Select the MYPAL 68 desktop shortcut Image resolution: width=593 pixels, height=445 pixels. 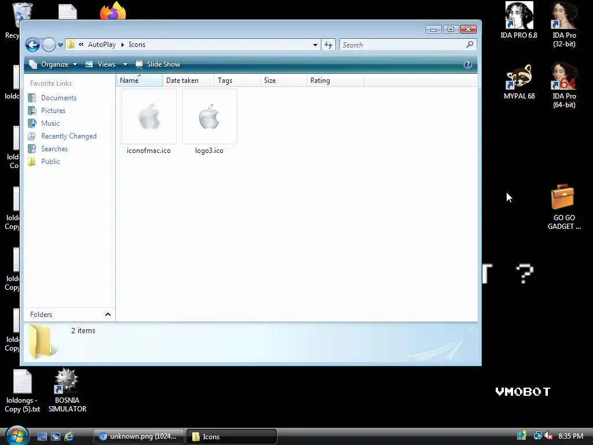(x=519, y=81)
